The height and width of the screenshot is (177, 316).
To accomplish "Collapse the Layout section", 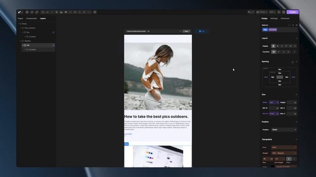I will (x=296, y=38).
